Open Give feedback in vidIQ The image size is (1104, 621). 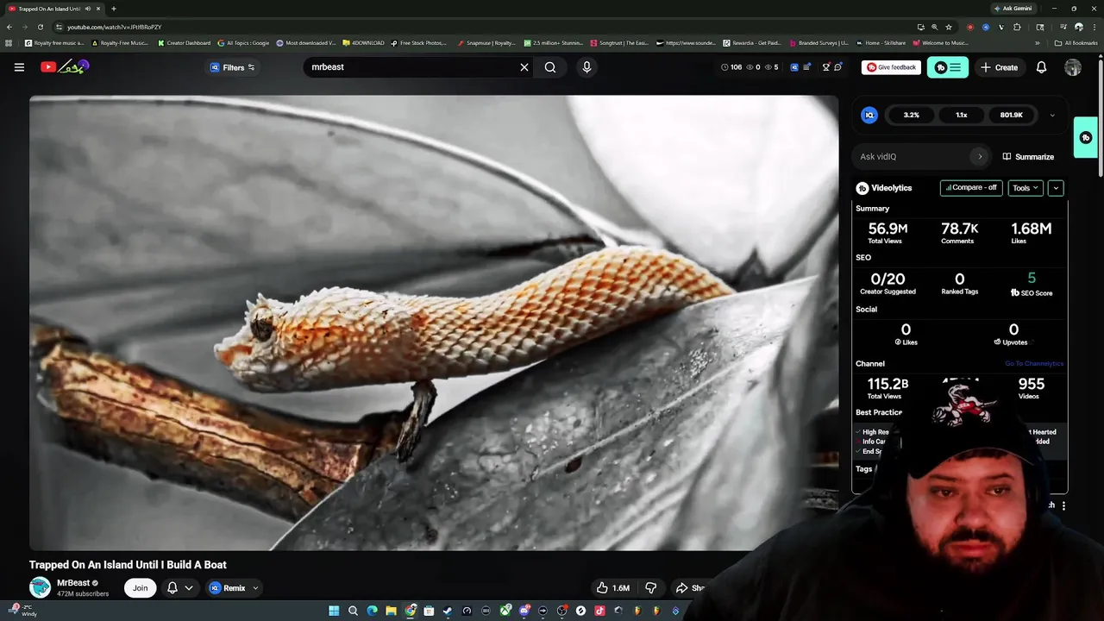click(892, 67)
